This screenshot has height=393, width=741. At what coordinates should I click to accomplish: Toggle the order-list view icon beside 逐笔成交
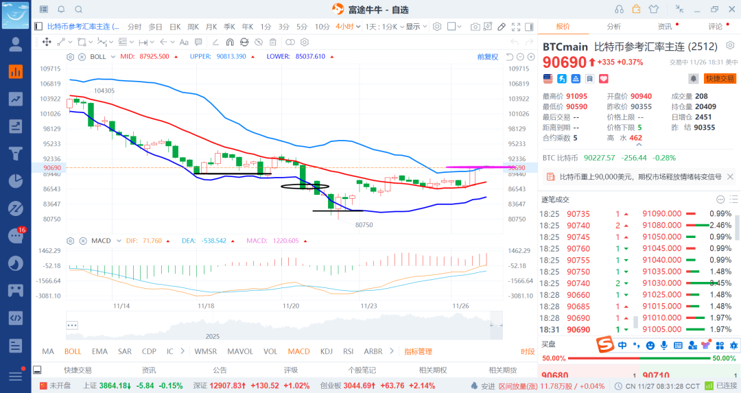733,200
